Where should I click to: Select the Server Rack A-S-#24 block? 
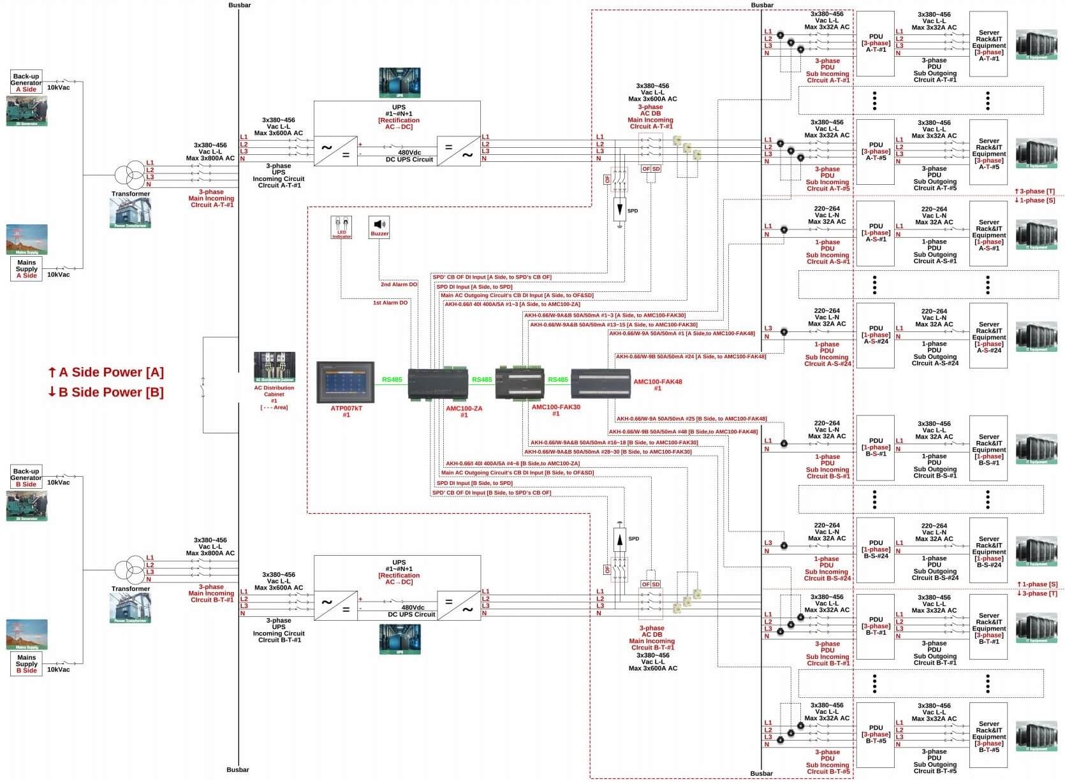pos(988,336)
